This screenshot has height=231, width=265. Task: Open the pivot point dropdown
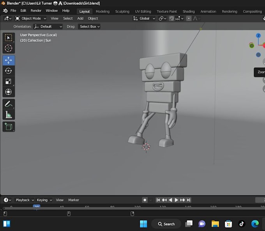click(162, 18)
